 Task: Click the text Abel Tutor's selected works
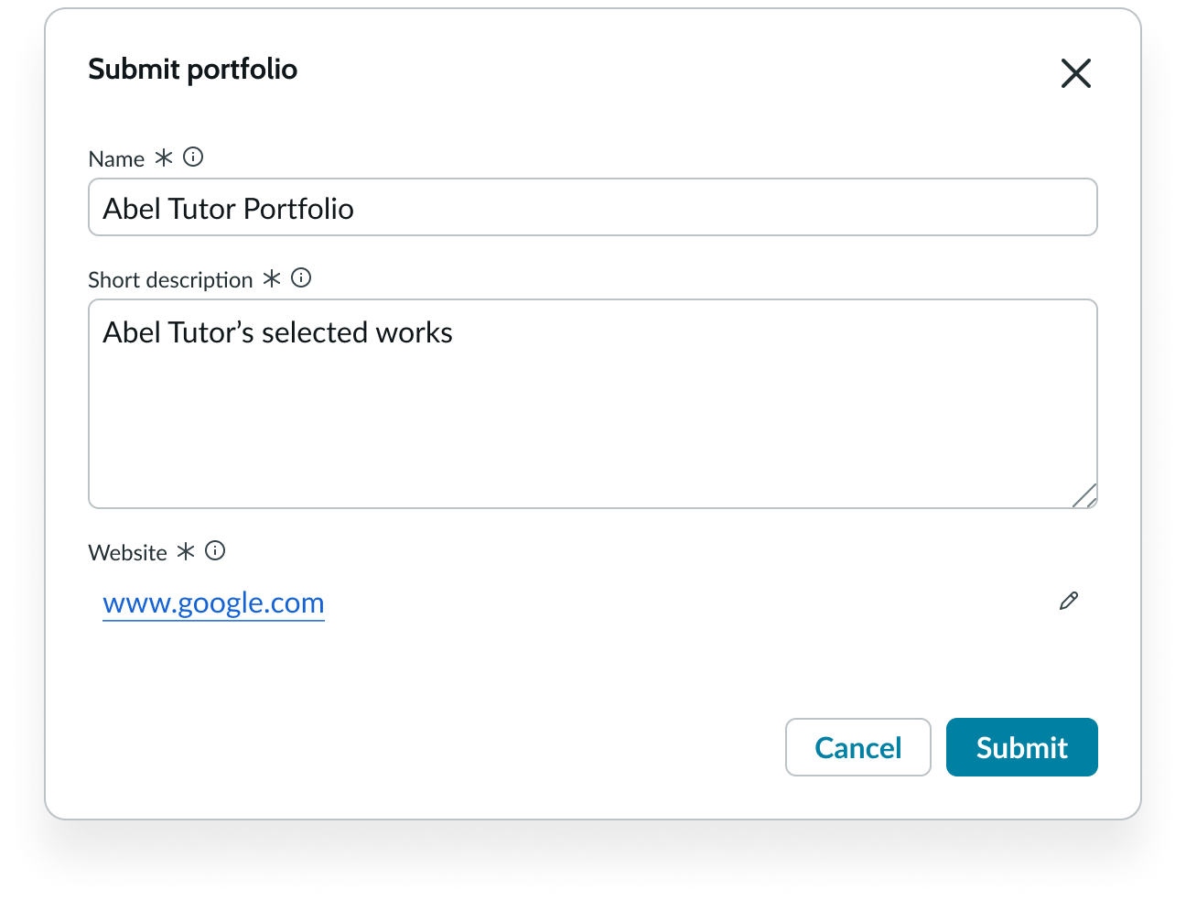point(276,332)
